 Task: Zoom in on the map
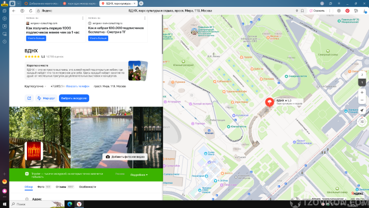pyautogui.click(x=362, y=92)
